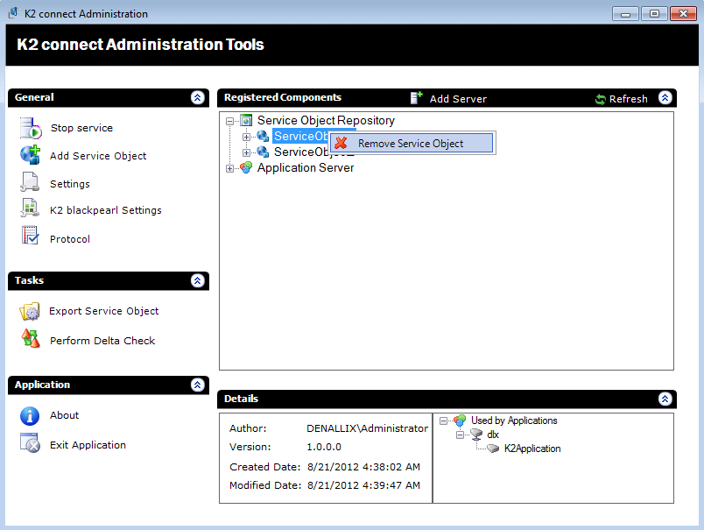The image size is (704, 530).
Task: Open Settings via its document icon
Action: click(x=31, y=184)
